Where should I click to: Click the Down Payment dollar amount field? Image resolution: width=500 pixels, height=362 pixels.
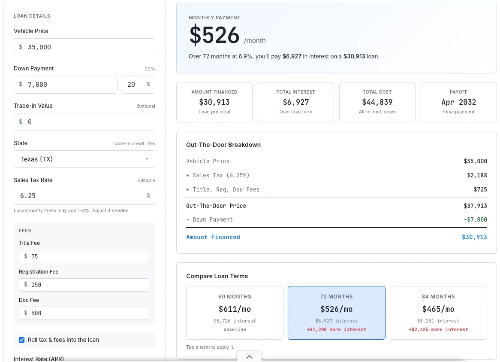pos(65,85)
